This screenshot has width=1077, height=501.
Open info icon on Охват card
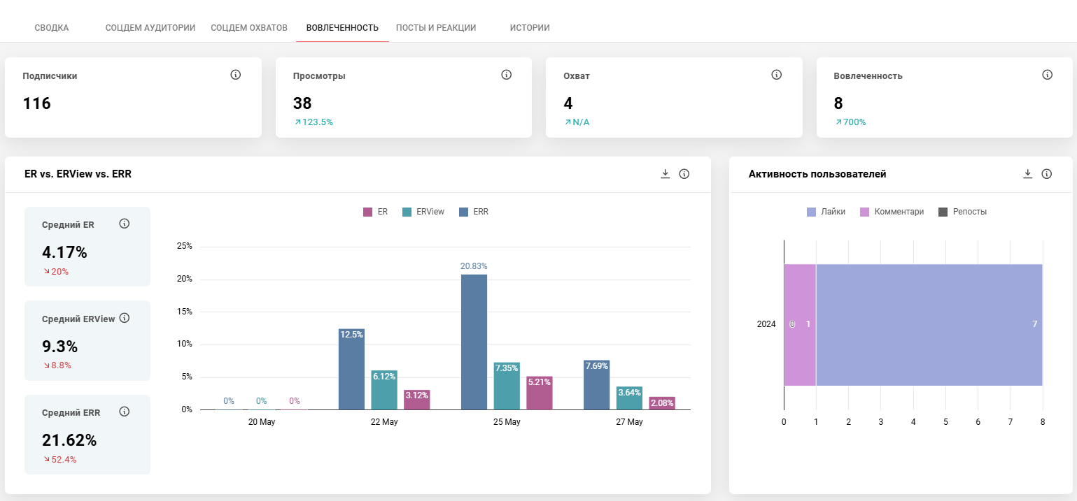pos(777,75)
